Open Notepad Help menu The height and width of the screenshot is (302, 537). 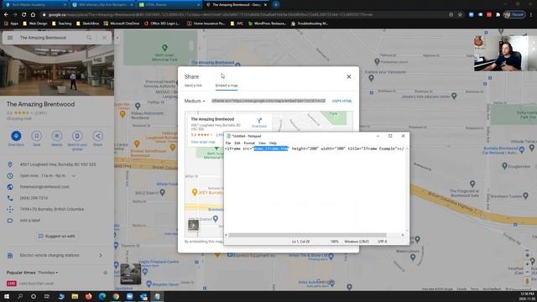coord(273,143)
